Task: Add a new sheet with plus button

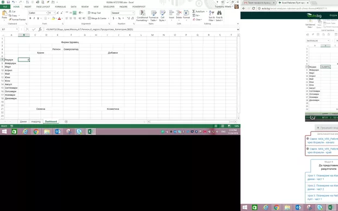Action: point(66,121)
